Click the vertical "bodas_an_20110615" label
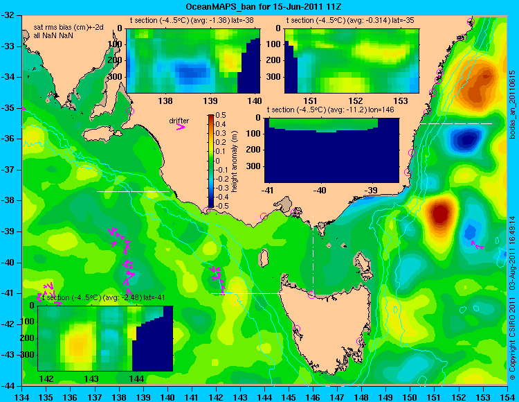The height and width of the screenshot is (402, 519). coord(512,105)
